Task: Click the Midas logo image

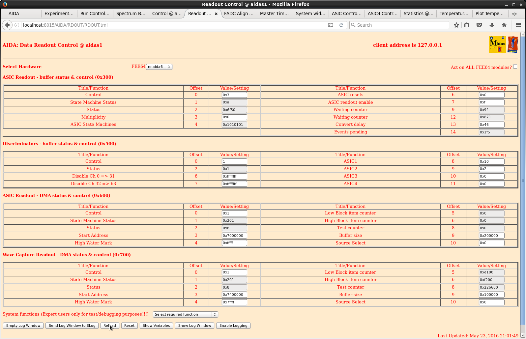Action: 497,44
